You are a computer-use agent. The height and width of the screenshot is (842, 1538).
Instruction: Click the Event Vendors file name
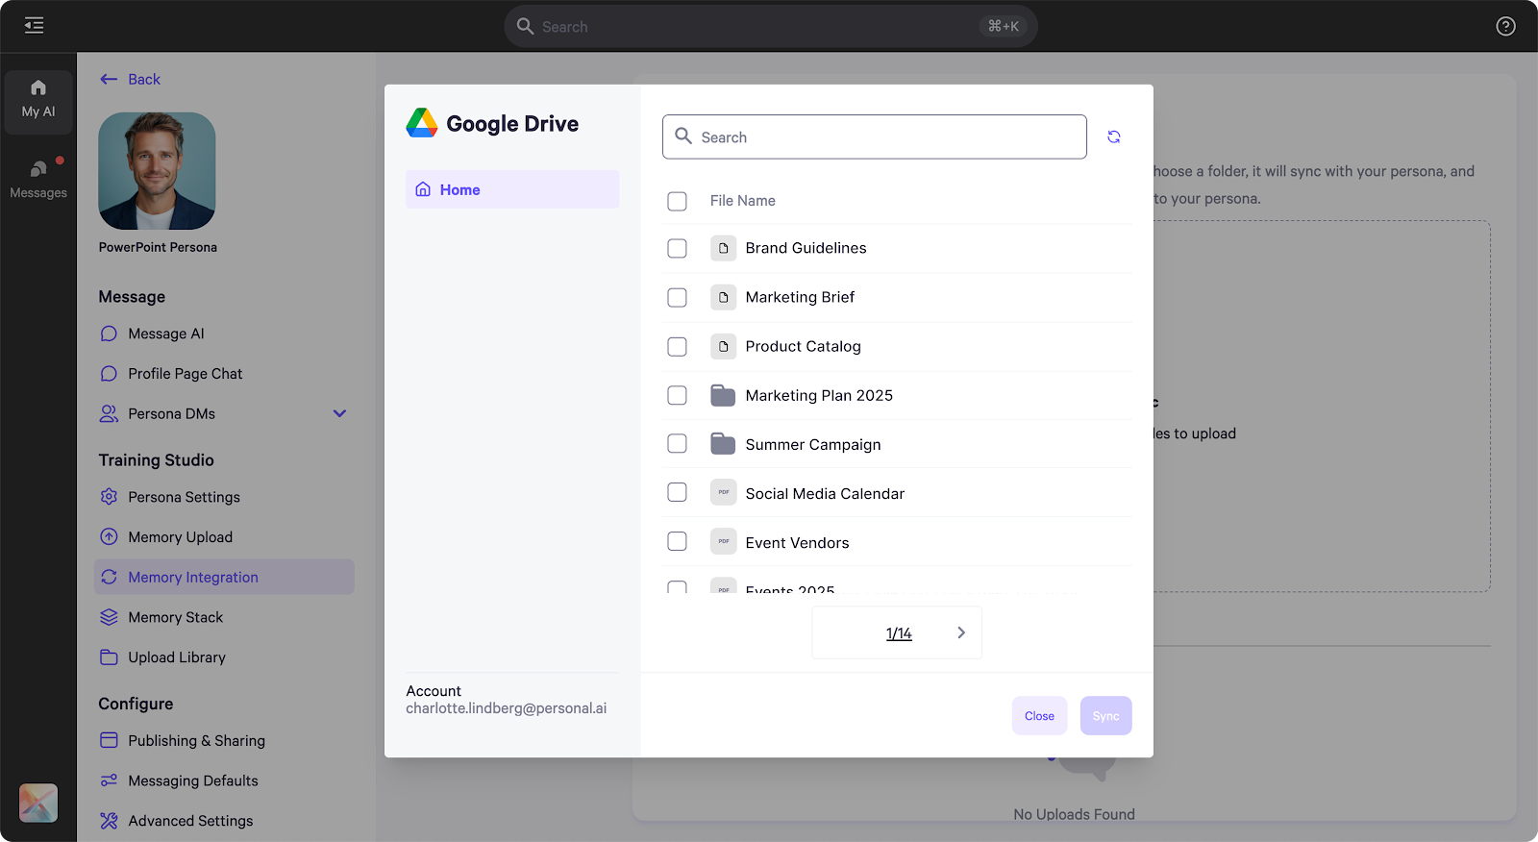pos(797,543)
